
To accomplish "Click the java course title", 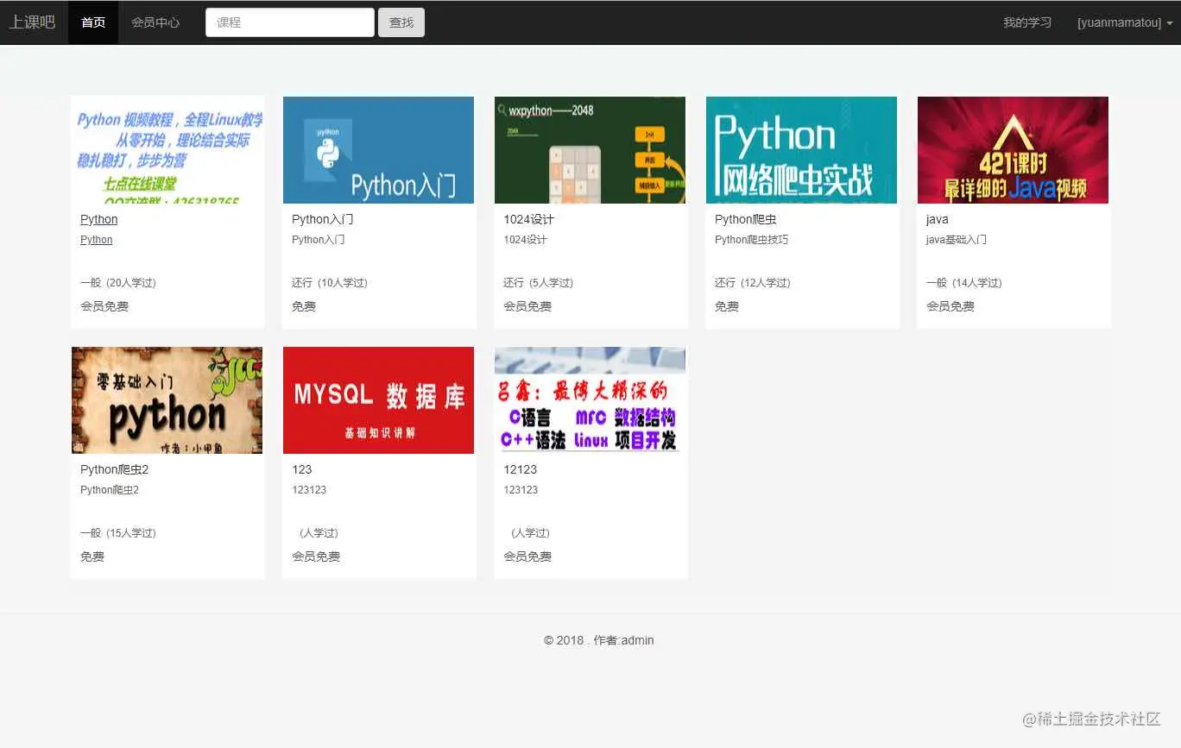I will click(937, 219).
